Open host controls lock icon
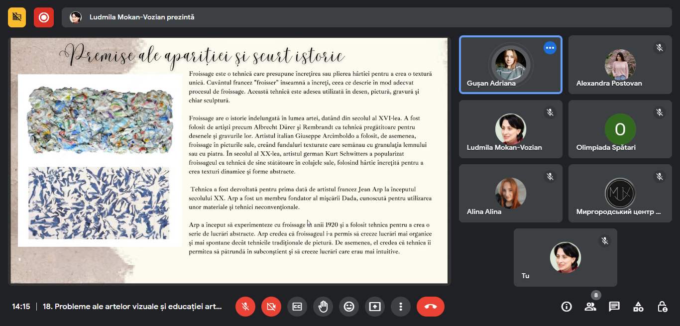The height and width of the screenshot is (326, 680). (662, 307)
